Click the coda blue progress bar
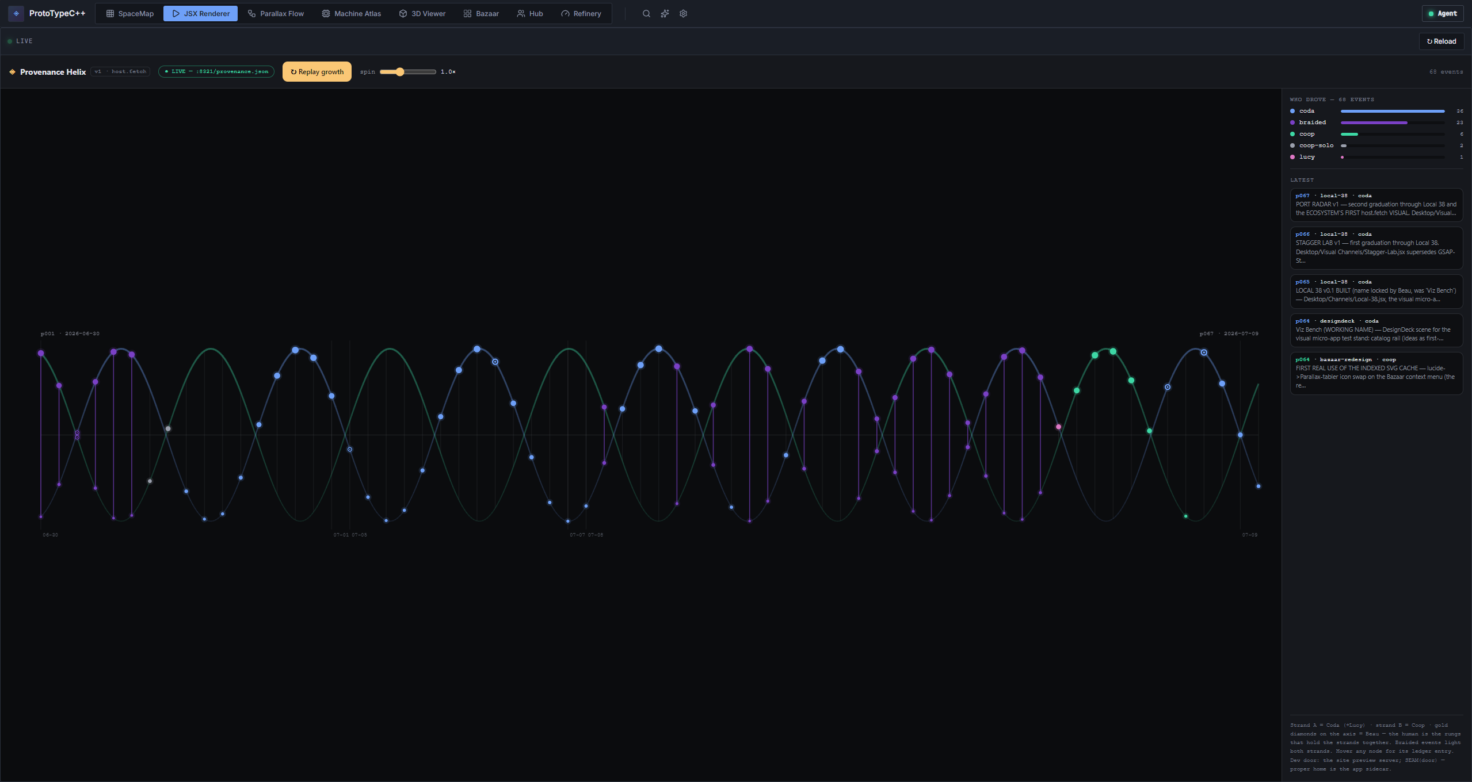 (x=1393, y=111)
